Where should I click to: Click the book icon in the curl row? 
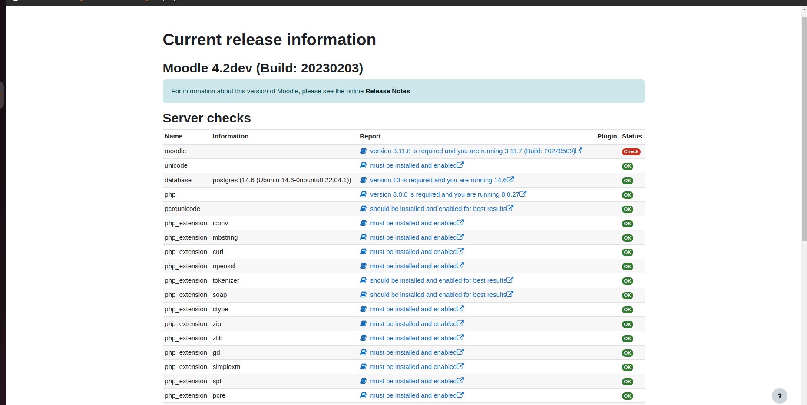[363, 251]
